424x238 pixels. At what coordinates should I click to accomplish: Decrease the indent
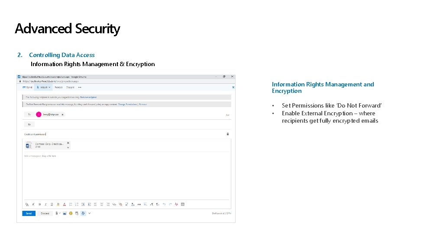(x=83, y=204)
